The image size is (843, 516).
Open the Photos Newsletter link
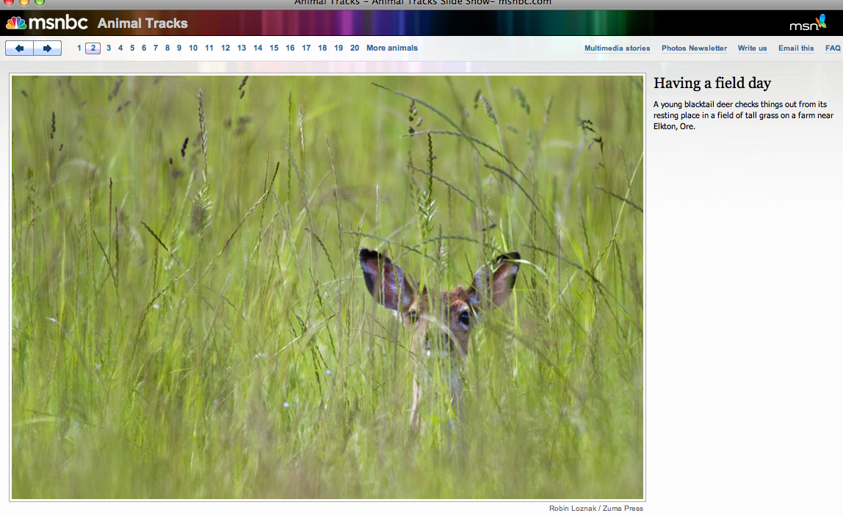click(x=694, y=48)
